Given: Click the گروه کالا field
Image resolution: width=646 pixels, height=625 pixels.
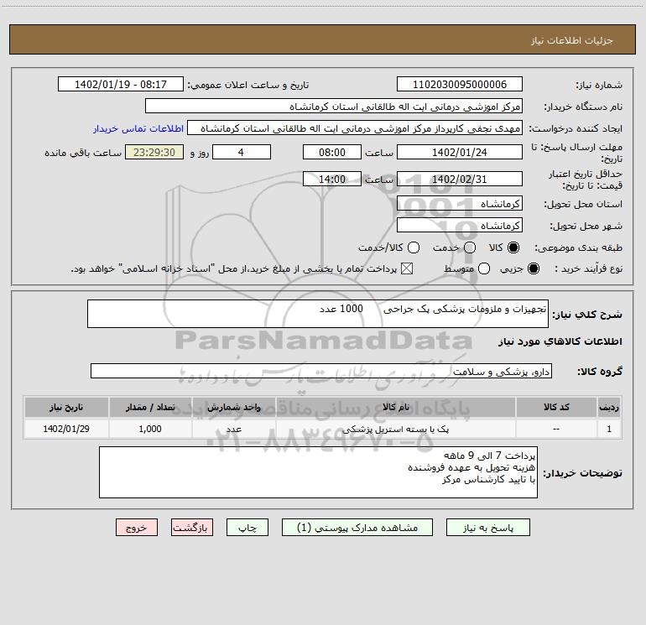Looking at the screenshot, I should pos(321,371).
